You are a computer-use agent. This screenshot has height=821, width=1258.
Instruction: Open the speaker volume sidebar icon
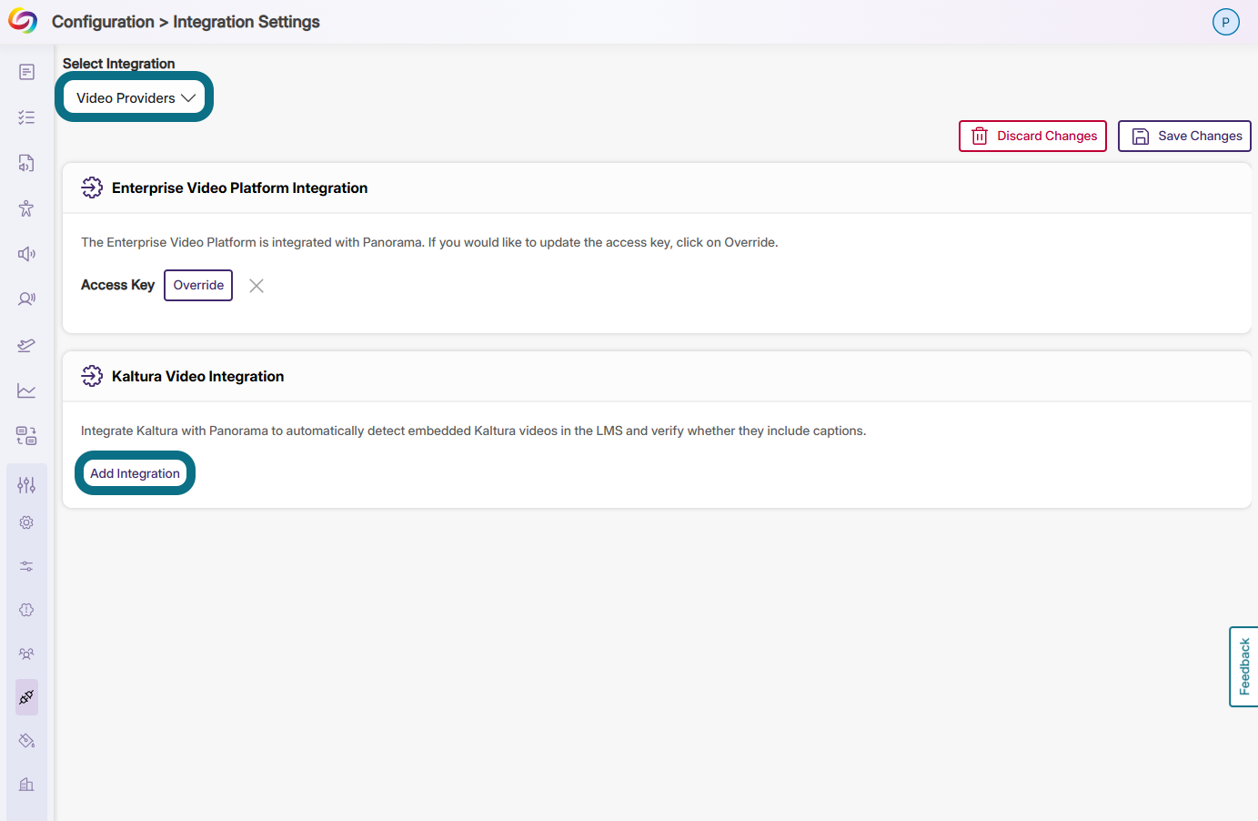click(26, 254)
